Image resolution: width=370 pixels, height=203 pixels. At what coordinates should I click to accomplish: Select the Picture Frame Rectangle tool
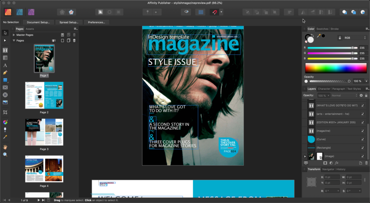pyautogui.click(x=5, y=87)
